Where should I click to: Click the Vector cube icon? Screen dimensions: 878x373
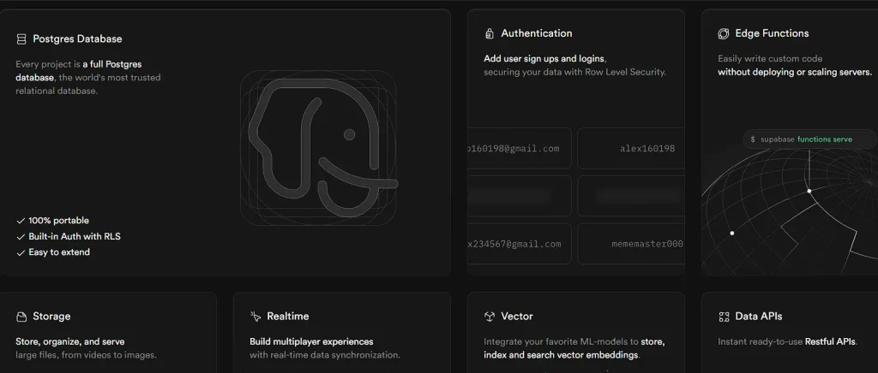point(490,317)
